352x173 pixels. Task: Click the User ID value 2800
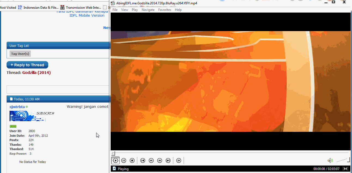coord(32,131)
